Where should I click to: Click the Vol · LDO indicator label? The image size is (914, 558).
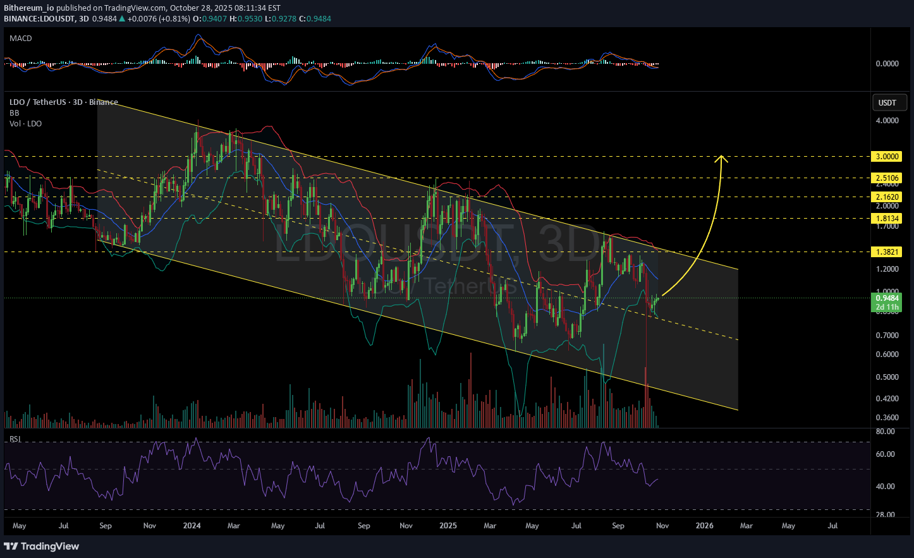[26, 124]
